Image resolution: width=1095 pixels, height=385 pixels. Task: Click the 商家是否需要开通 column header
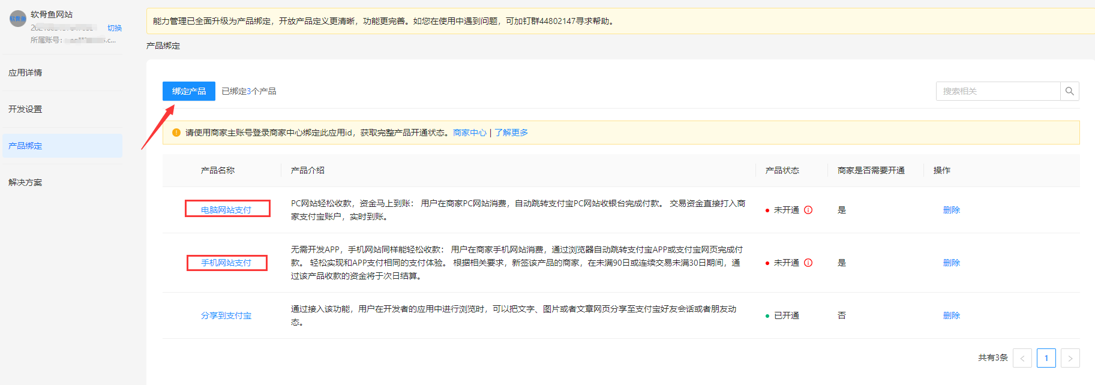871,170
